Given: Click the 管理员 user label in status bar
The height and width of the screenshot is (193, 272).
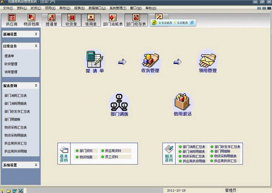Looking at the screenshot, I should pyautogui.click(x=230, y=190).
